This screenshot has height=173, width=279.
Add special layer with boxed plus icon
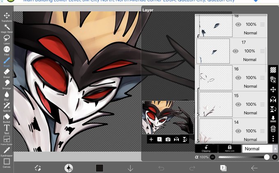click(160, 139)
